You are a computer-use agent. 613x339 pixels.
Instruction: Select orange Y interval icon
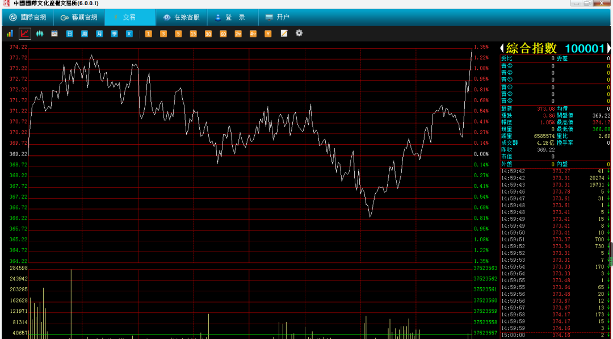point(268,34)
